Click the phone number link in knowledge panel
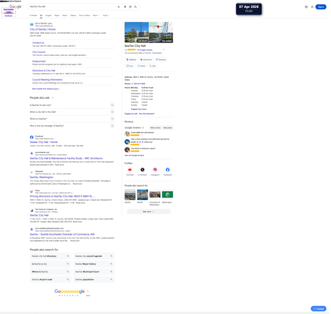The image size is (331, 314). pos(138,83)
